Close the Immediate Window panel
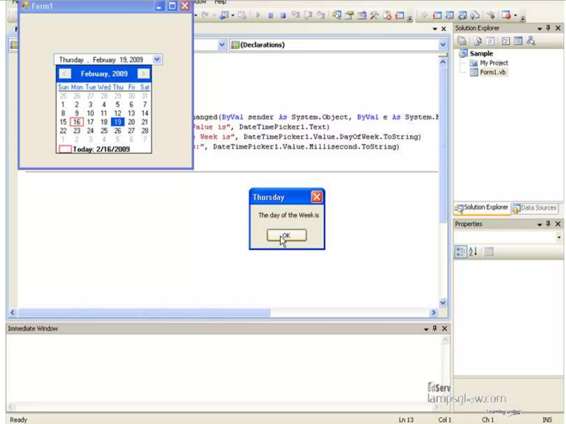566x424 pixels. point(444,328)
